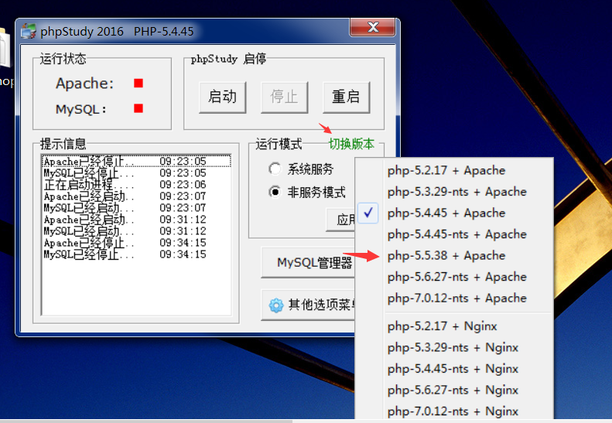
Task: Choose php-5.4.45-nts + Nginx
Action: (x=454, y=369)
